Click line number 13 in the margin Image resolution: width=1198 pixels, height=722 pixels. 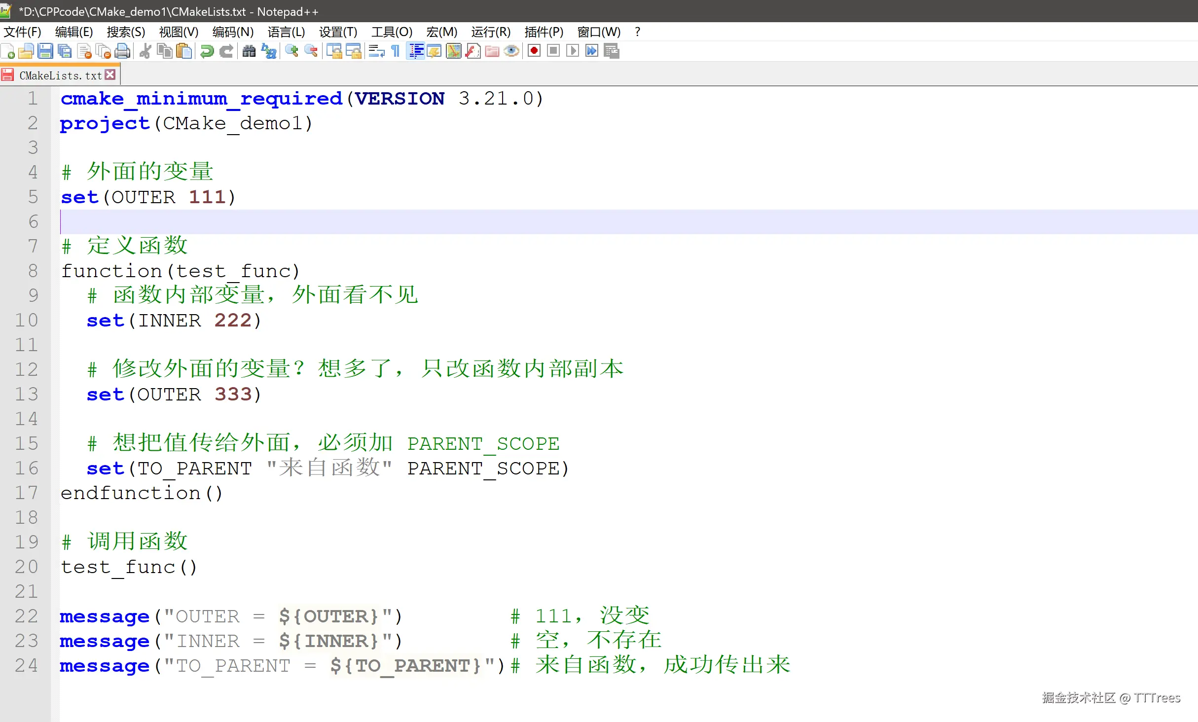26,394
